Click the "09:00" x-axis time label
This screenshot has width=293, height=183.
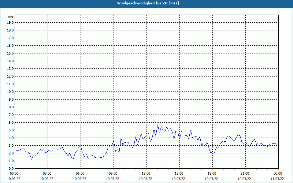coord(114,173)
